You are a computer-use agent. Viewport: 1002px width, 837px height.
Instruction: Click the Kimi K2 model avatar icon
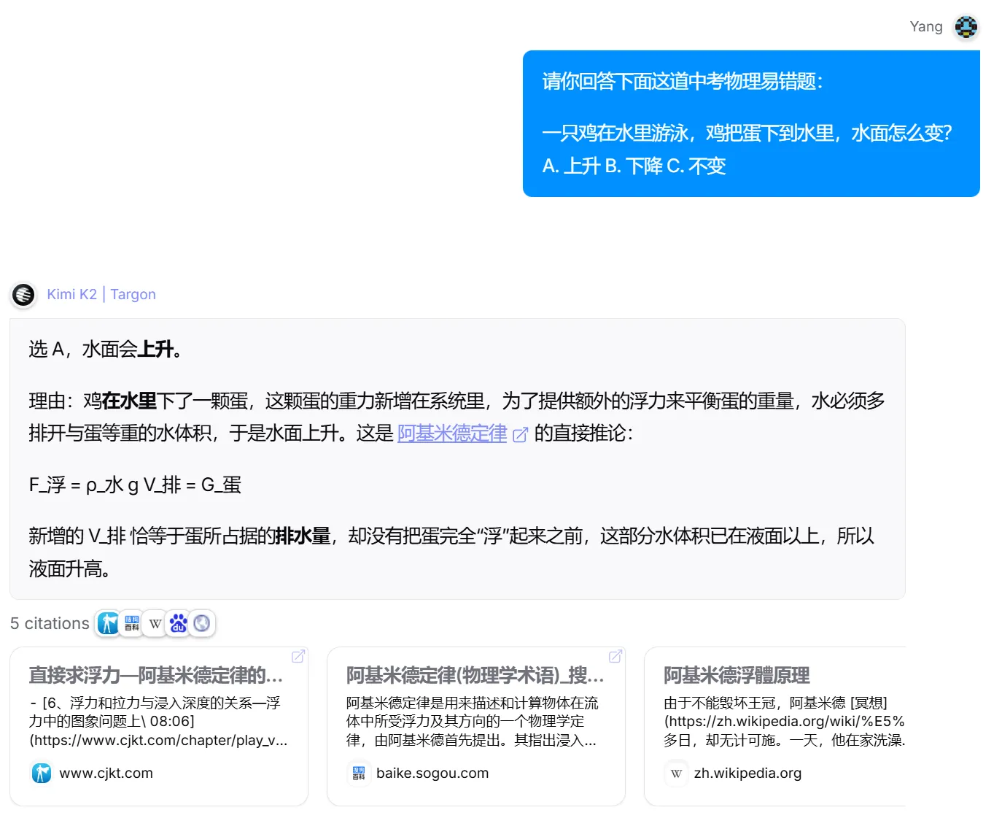[x=24, y=295]
